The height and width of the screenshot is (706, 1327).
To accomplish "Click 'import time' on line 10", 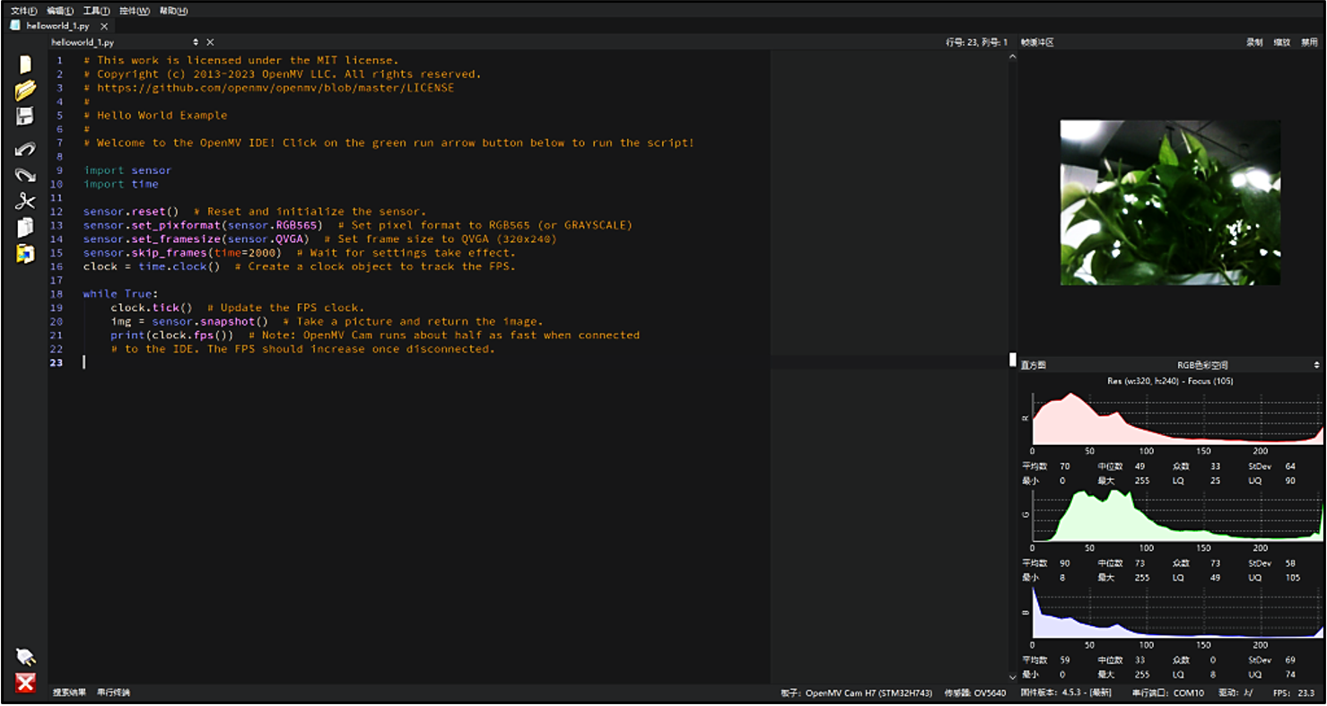I will coord(121,184).
